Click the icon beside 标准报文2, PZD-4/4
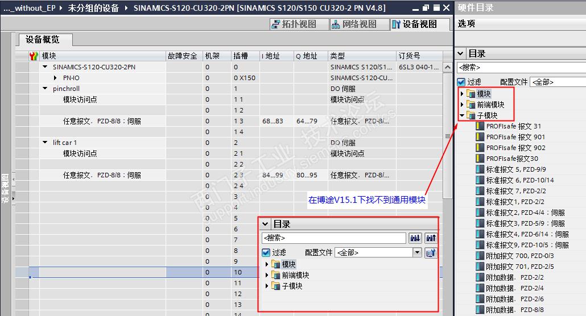This screenshot has width=586, height=316. click(480, 213)
